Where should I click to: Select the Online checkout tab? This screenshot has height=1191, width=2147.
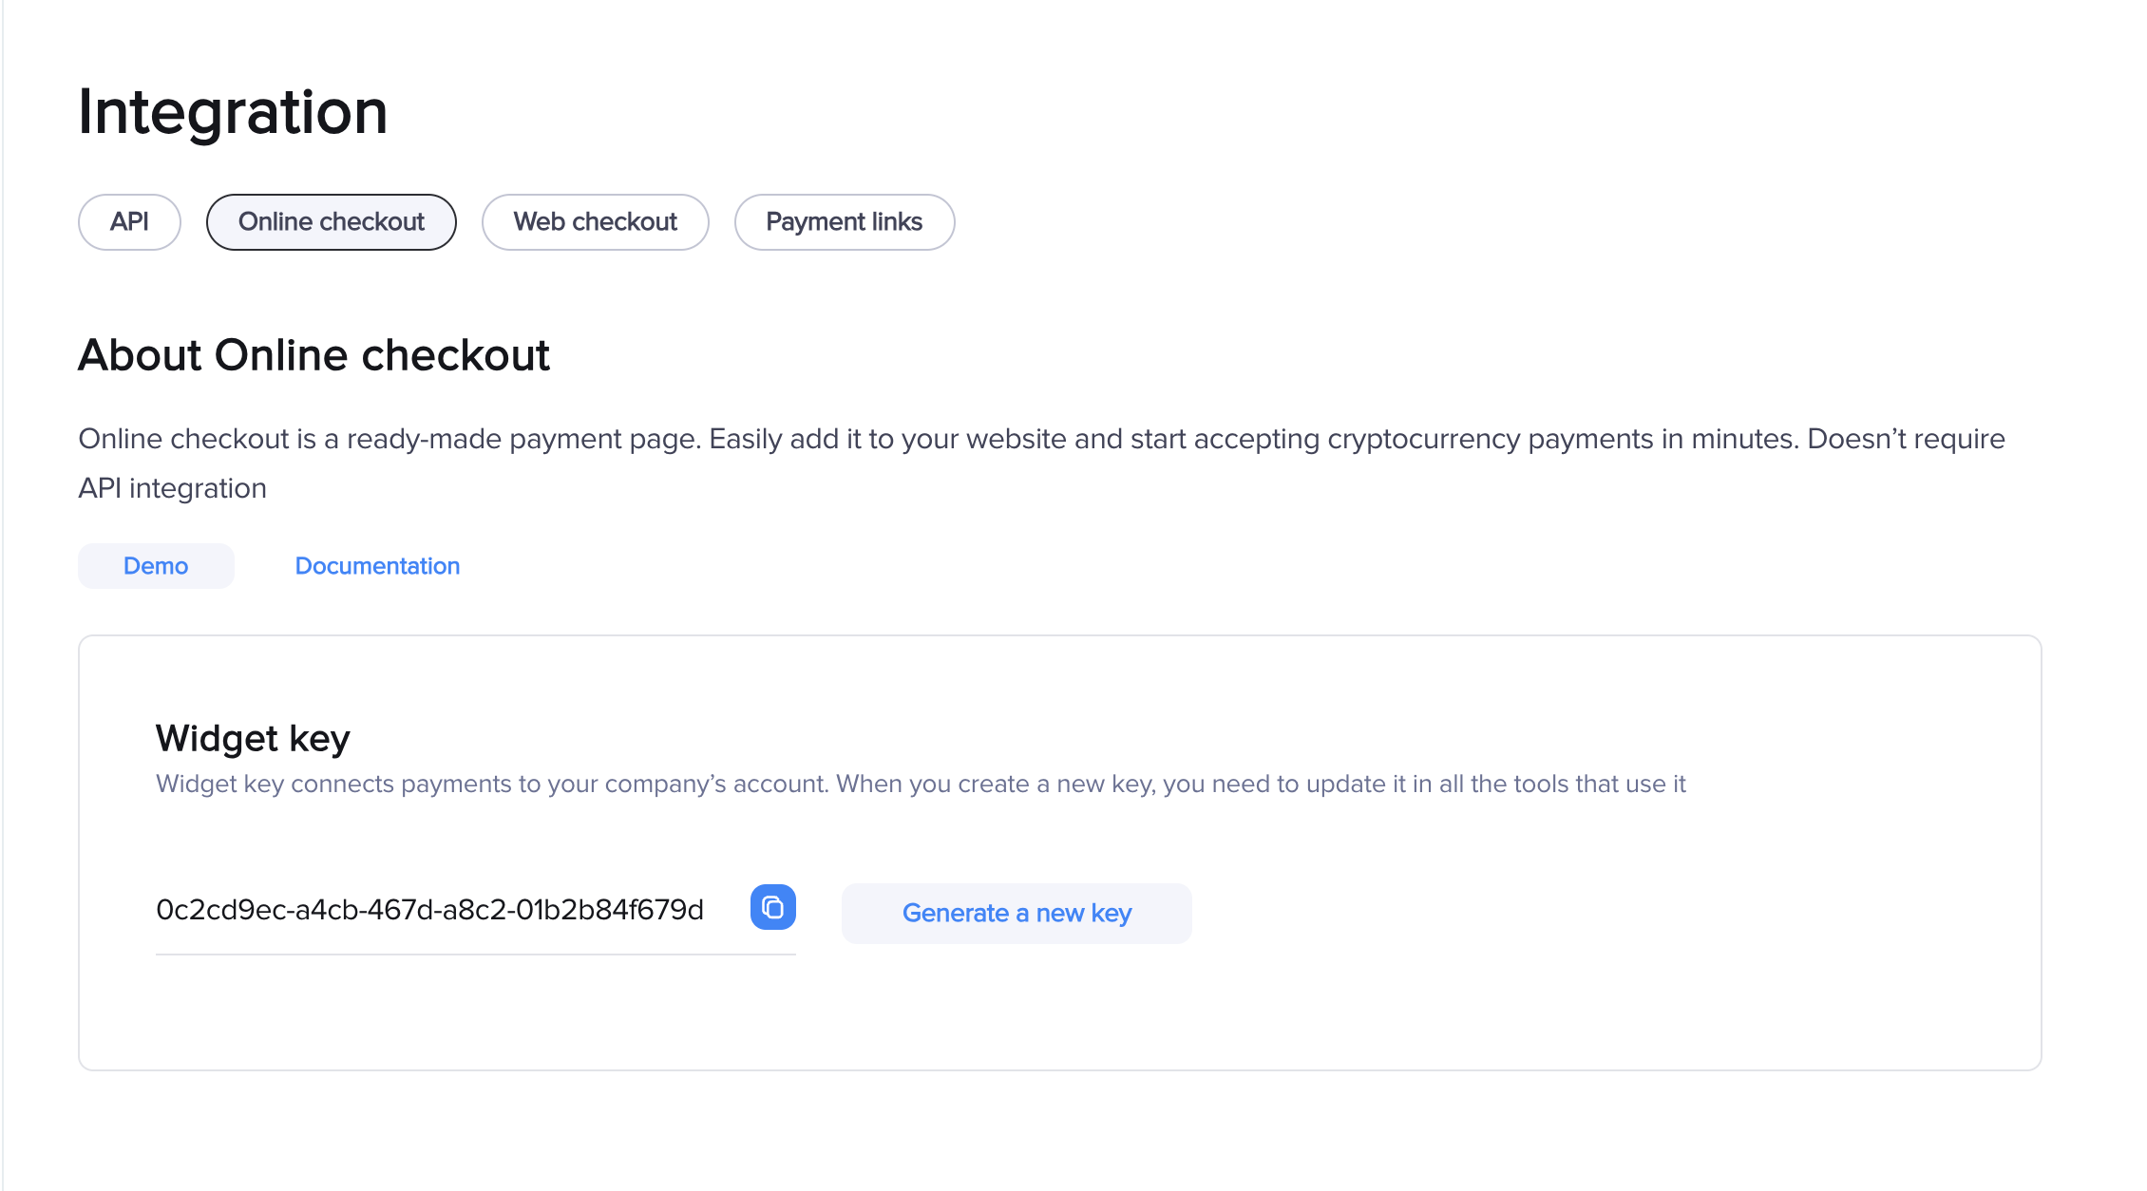pos(331,222)
